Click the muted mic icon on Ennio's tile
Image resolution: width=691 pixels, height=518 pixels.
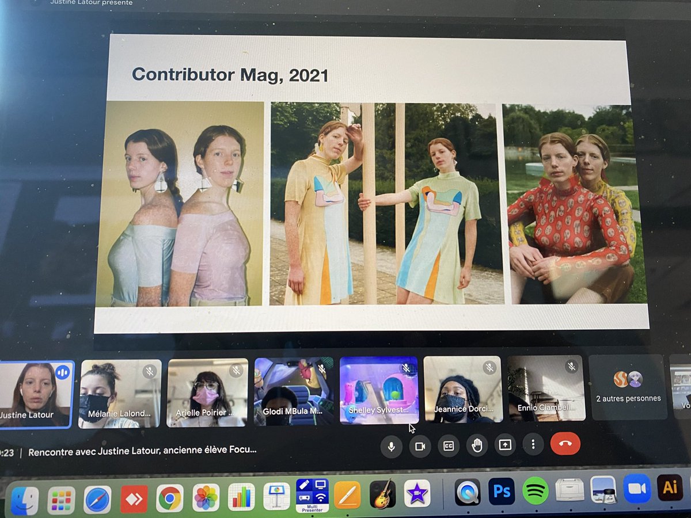point(572,366)
